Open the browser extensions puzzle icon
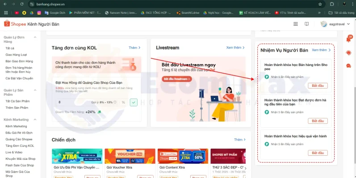Image resolution: width=356 pixels, height=178 pixels. point(332,4)
